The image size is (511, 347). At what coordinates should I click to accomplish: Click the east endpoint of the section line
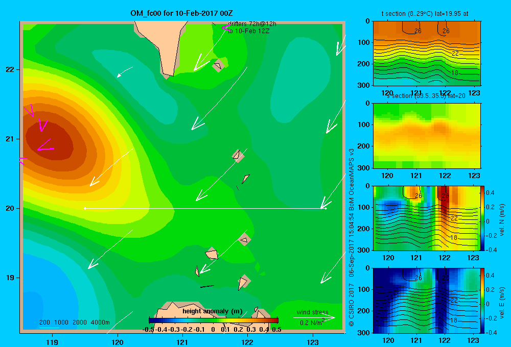tap(326, 208)
